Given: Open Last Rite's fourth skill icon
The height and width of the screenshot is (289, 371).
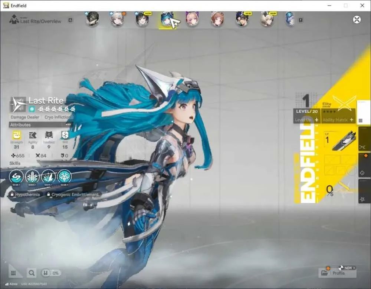Looking at the screenshot, I should pyautogui.click(x=64, y=176).
